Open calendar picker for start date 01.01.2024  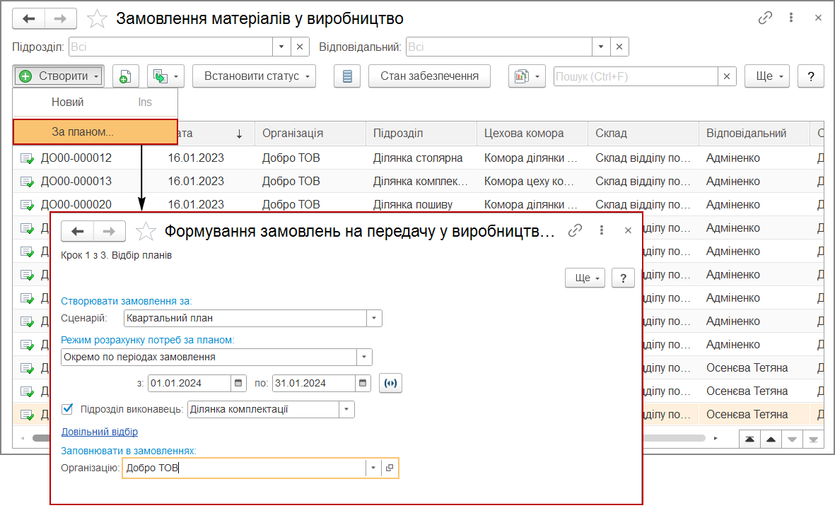[239, 383]
